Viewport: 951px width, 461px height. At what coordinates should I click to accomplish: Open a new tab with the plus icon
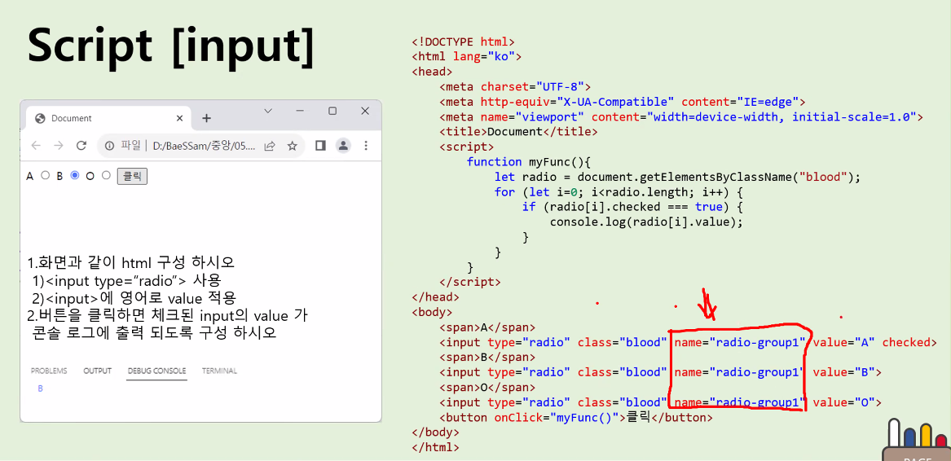206,118
